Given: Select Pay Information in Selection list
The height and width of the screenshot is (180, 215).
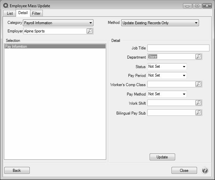Looking at the screenshot, I should click(55, 46).
